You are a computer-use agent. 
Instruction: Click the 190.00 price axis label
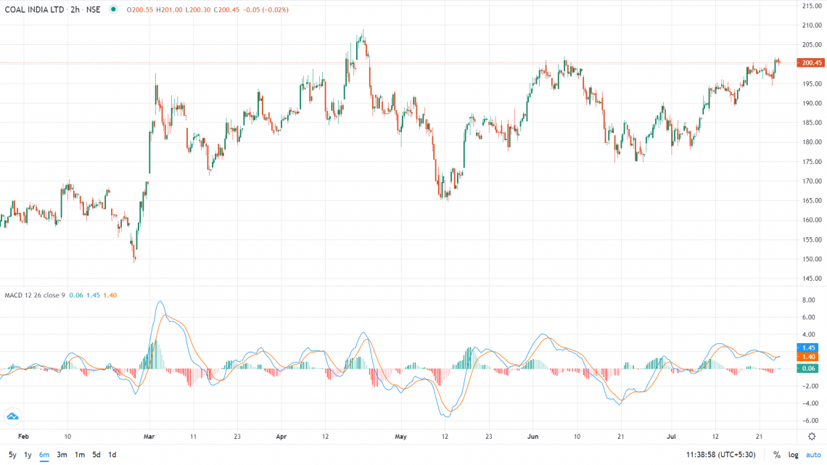click(x=812, y=103)
